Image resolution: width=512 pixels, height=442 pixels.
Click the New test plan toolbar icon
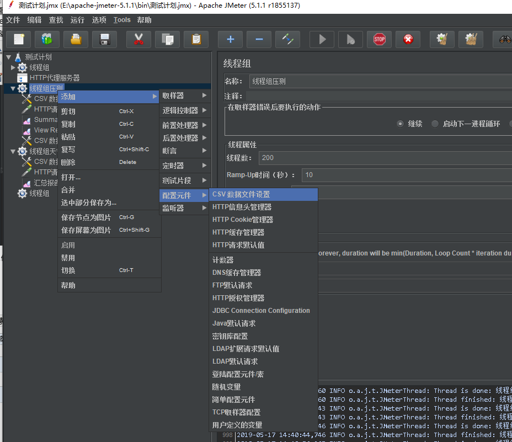click(x=19, y=40)
